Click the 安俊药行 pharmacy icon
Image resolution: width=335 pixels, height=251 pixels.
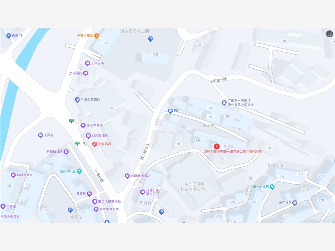(95, 144)
